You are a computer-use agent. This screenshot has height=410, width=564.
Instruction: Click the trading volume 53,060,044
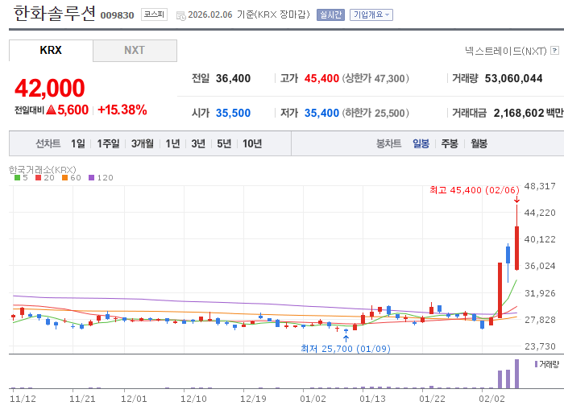[514, 78]
